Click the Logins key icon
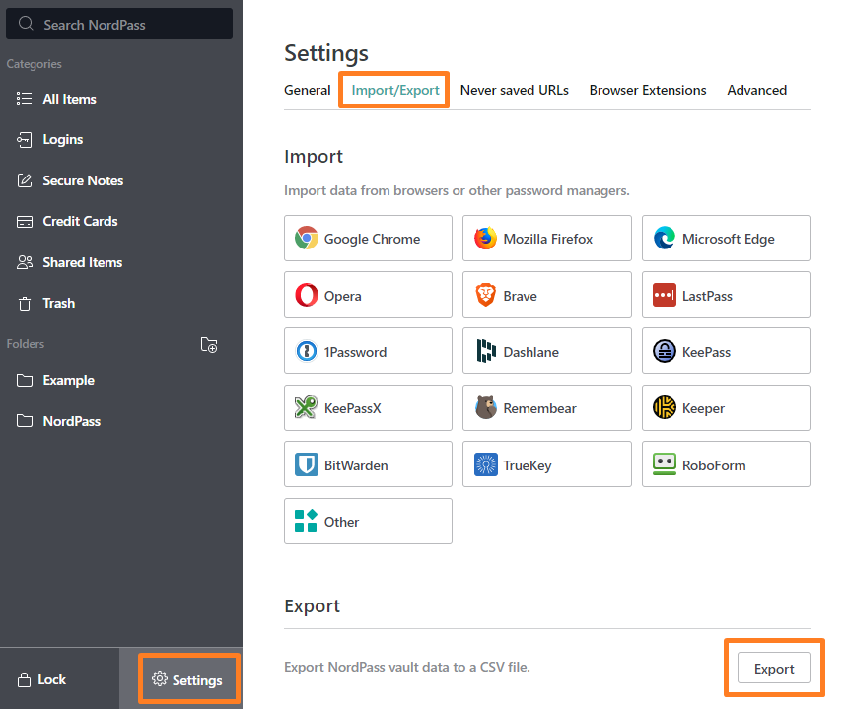The width and height of the screenshot is (847, 709). click(x=25, y=139)
